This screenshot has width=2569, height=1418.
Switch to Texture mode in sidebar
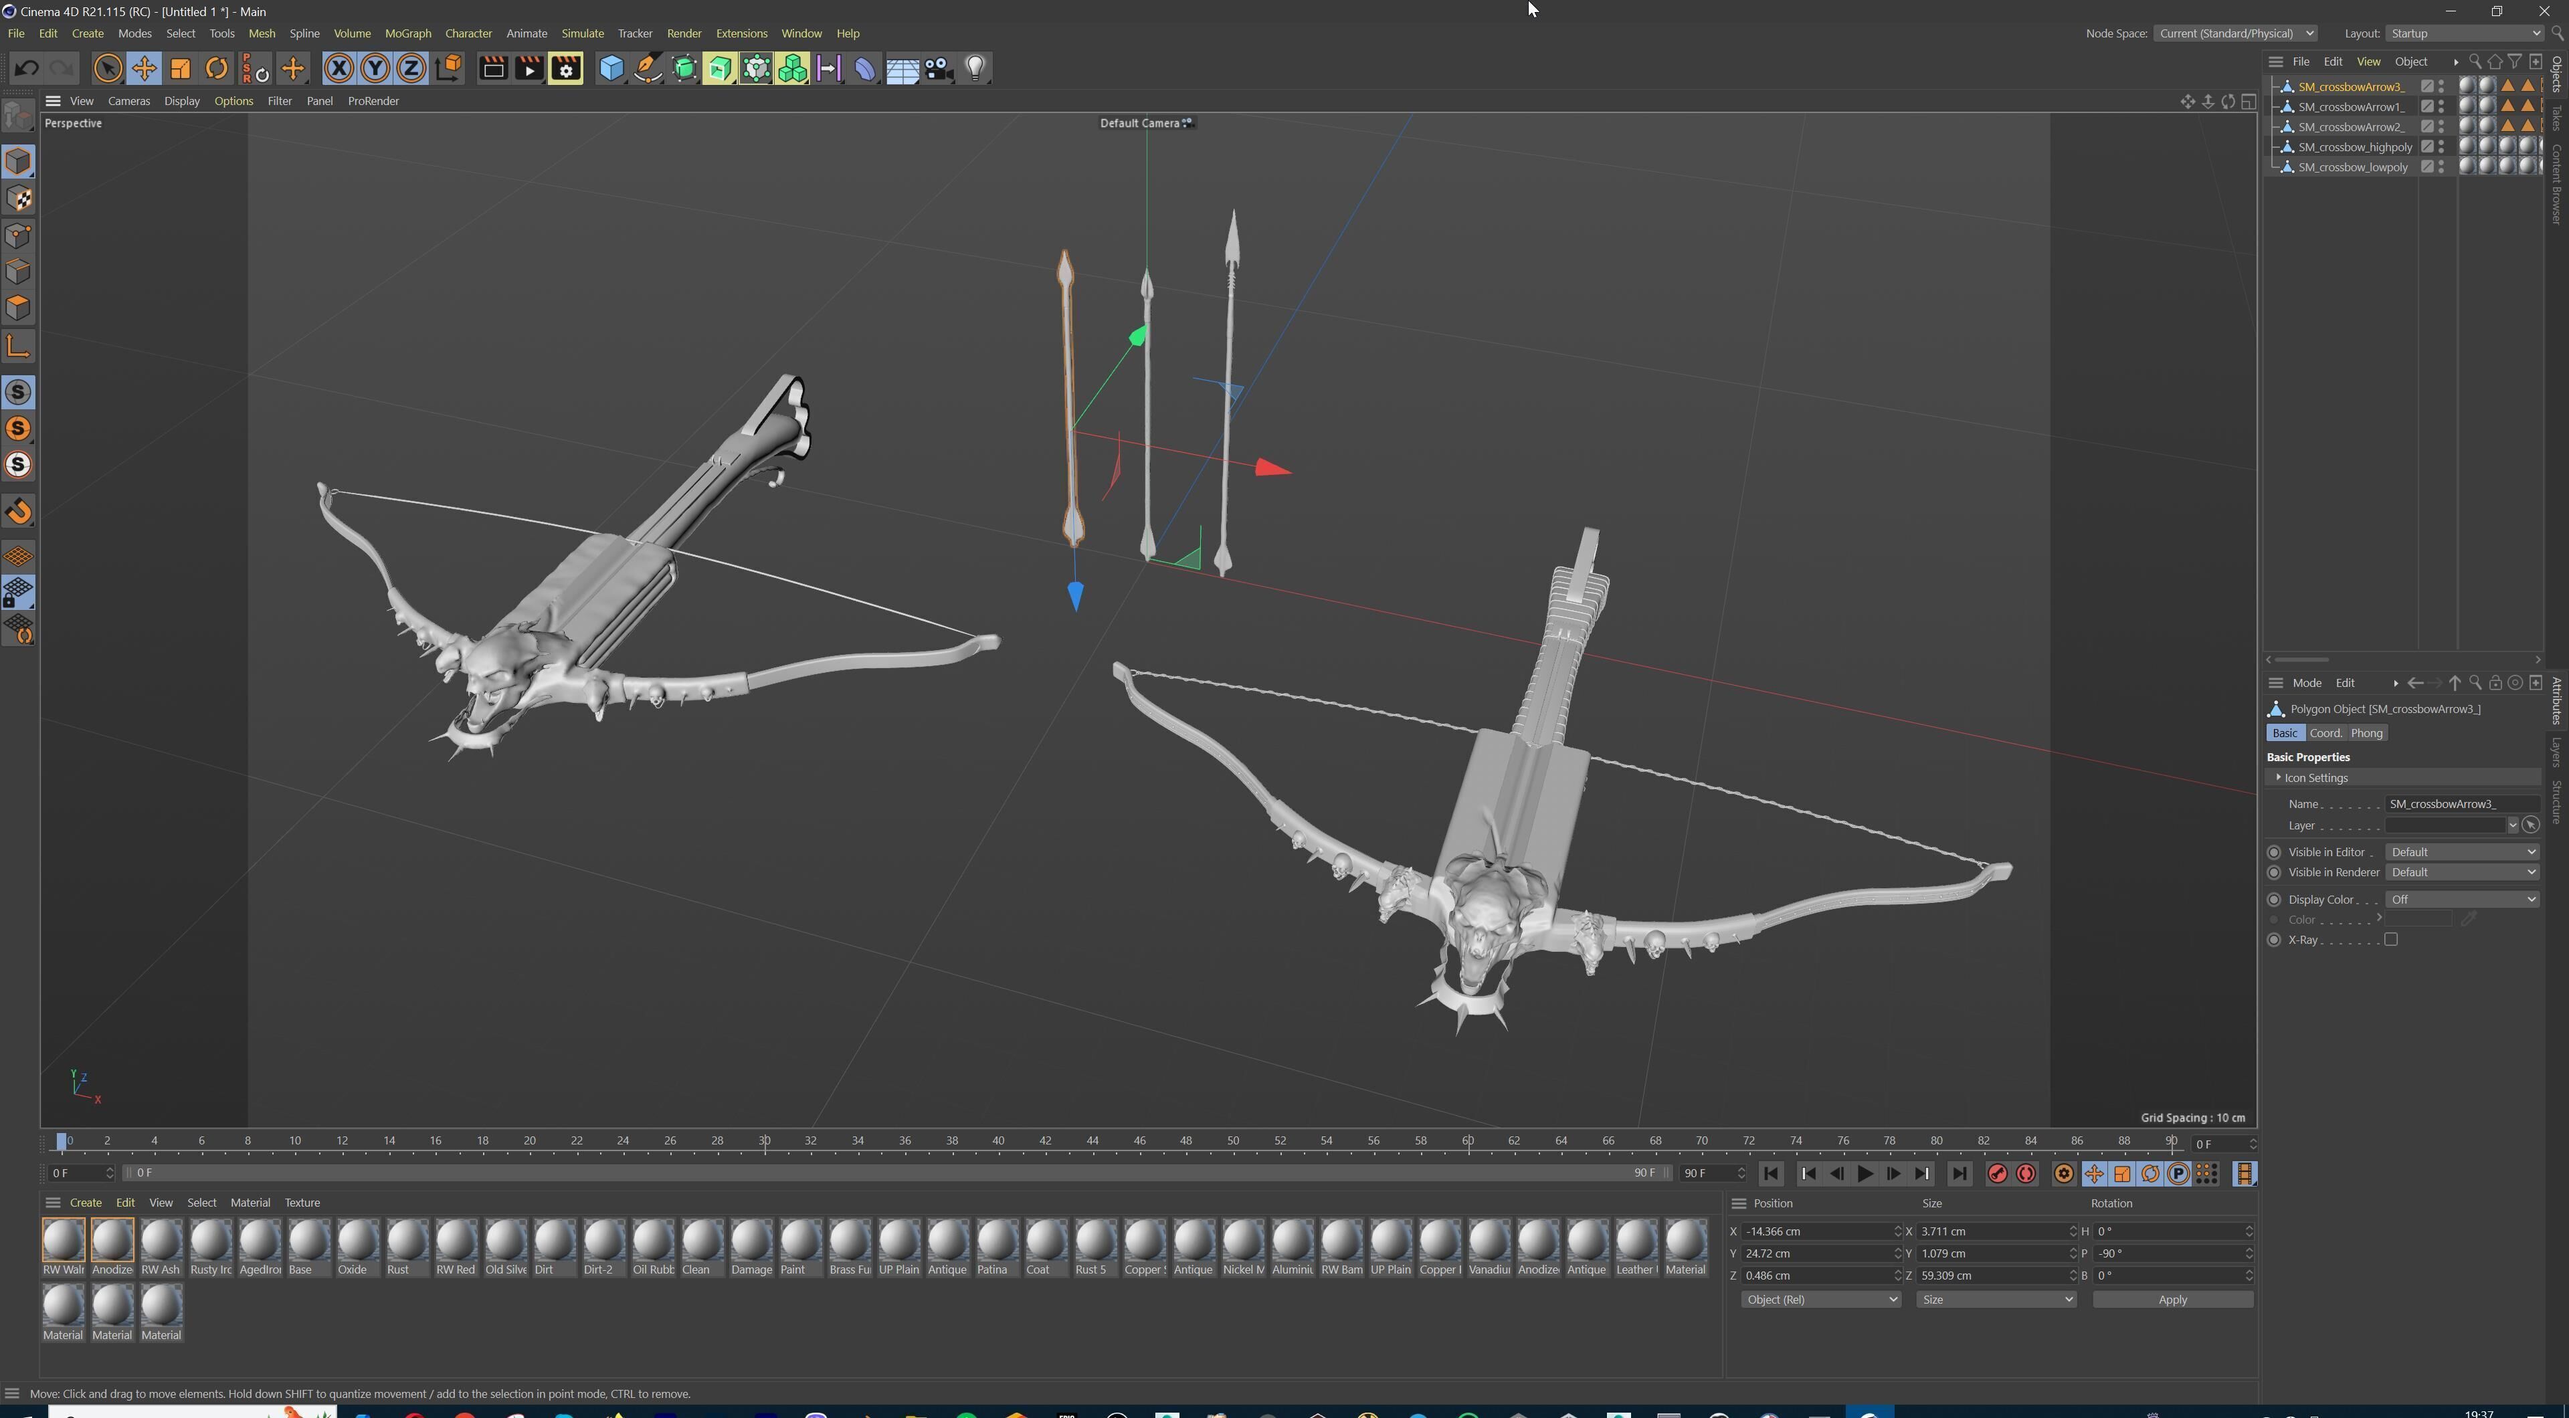coord(18,199)
